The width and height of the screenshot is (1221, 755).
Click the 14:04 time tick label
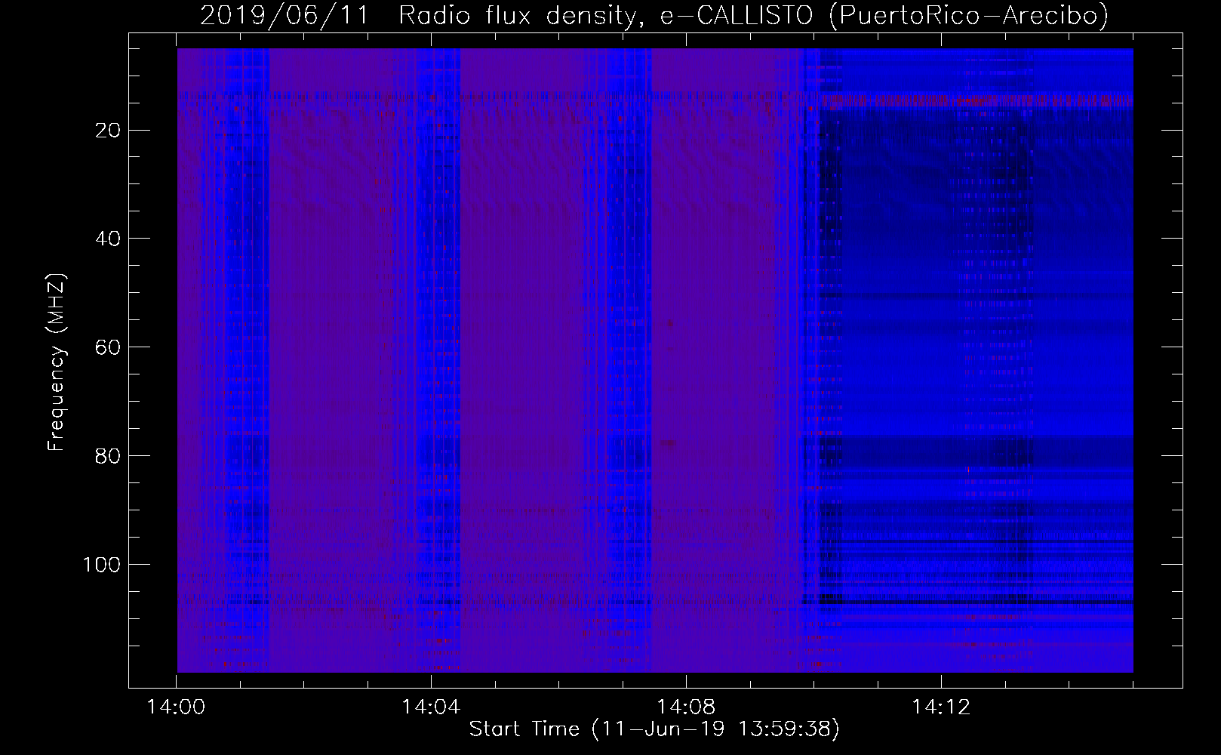pyautogui.click(x=431, y=707)
